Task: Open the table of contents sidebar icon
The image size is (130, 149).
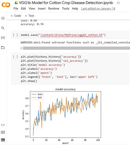Action: tap(3, 18)
